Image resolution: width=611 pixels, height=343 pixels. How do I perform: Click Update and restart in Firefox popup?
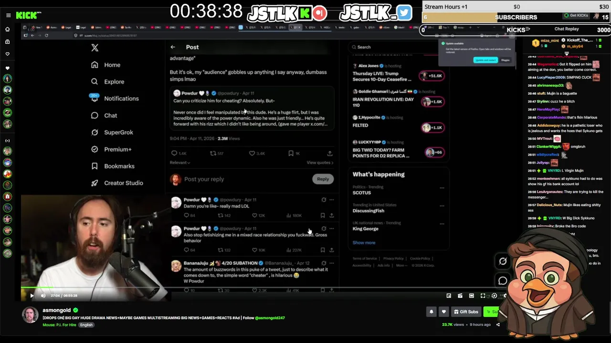point(485,60)
